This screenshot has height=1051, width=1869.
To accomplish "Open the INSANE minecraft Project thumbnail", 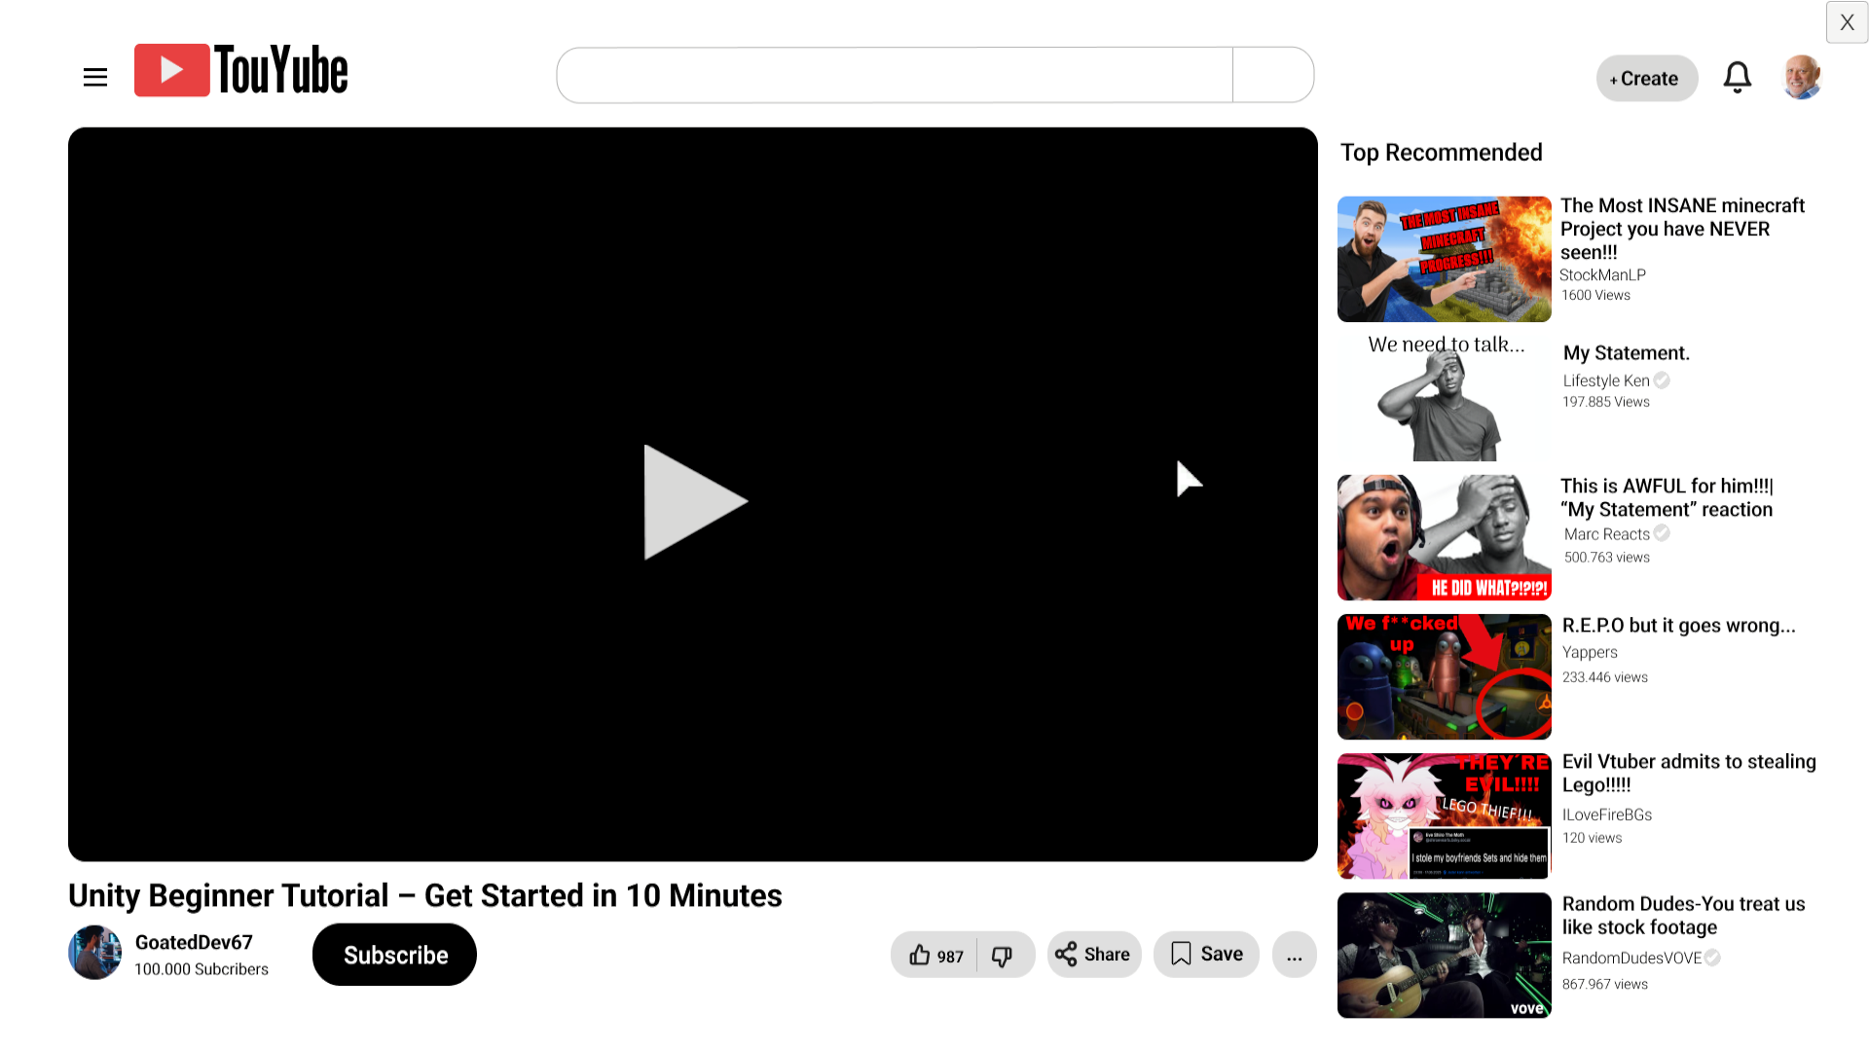I will click(x=1444, y=259).
